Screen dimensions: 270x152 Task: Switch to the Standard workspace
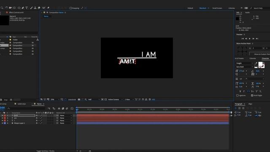202,8
